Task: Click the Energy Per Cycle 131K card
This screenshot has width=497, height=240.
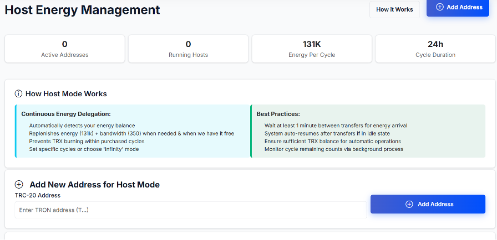Action: [x=312, y=49]
